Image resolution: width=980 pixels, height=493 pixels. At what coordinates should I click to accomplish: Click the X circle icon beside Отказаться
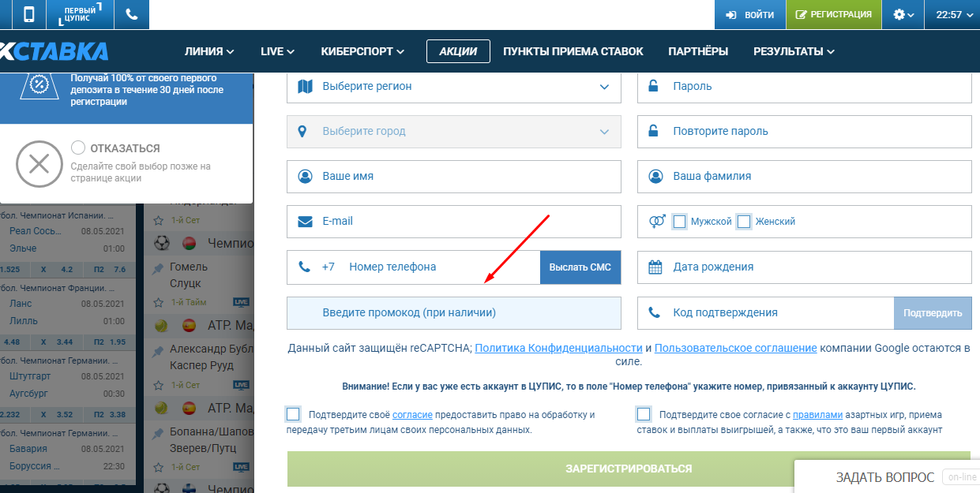[x=39, y=164]
